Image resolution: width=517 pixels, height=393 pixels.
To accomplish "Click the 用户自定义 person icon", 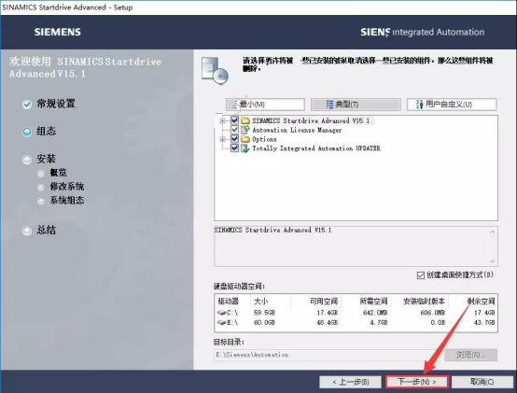I will (419, 105).
